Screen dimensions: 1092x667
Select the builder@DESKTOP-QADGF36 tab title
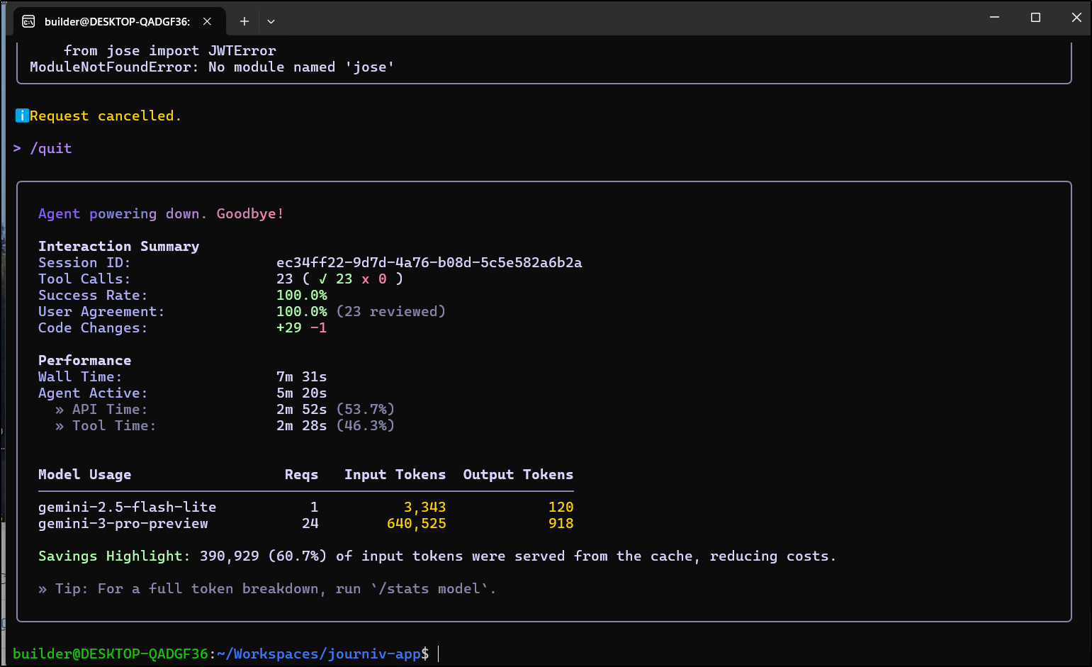coord(117,21)
